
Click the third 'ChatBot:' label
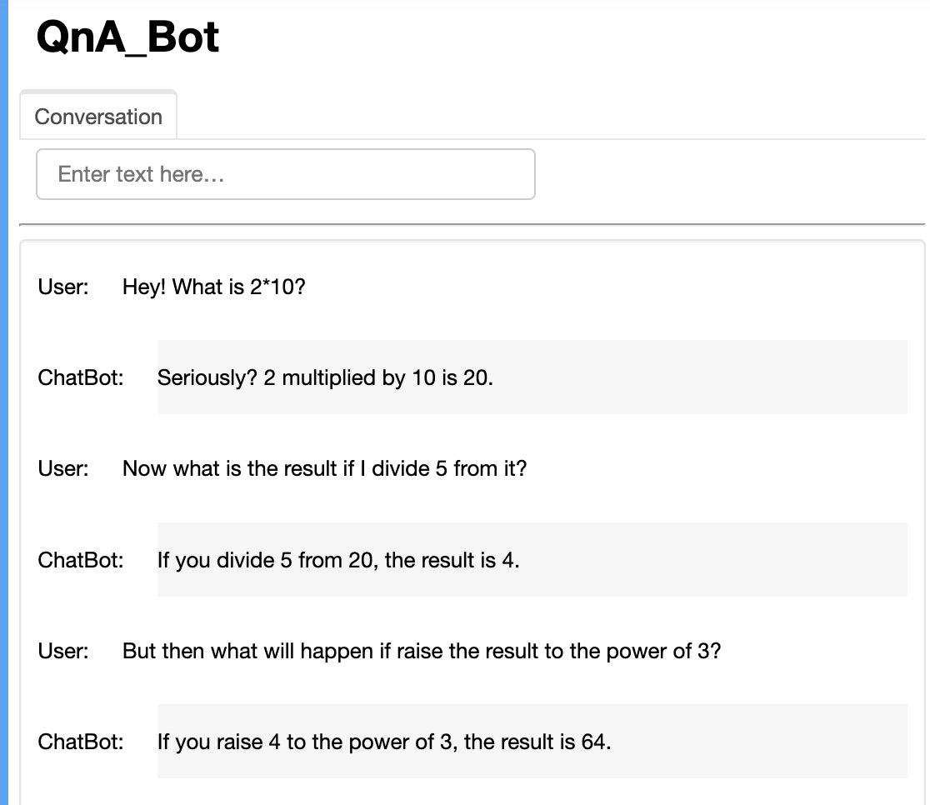(81, 742)
